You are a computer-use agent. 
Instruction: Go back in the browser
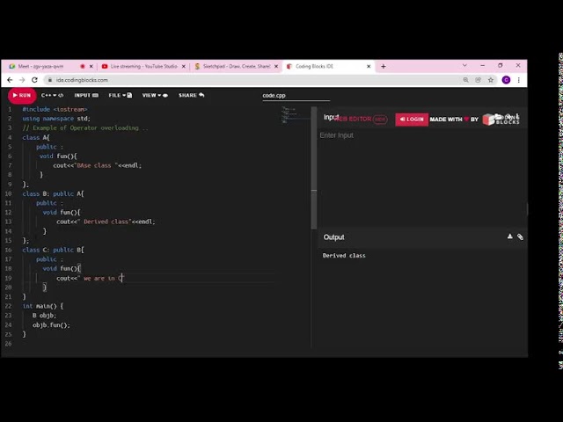coord(10,80)
